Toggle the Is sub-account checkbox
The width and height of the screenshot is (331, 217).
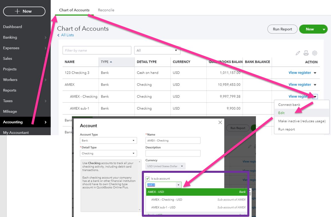(148, 179)
